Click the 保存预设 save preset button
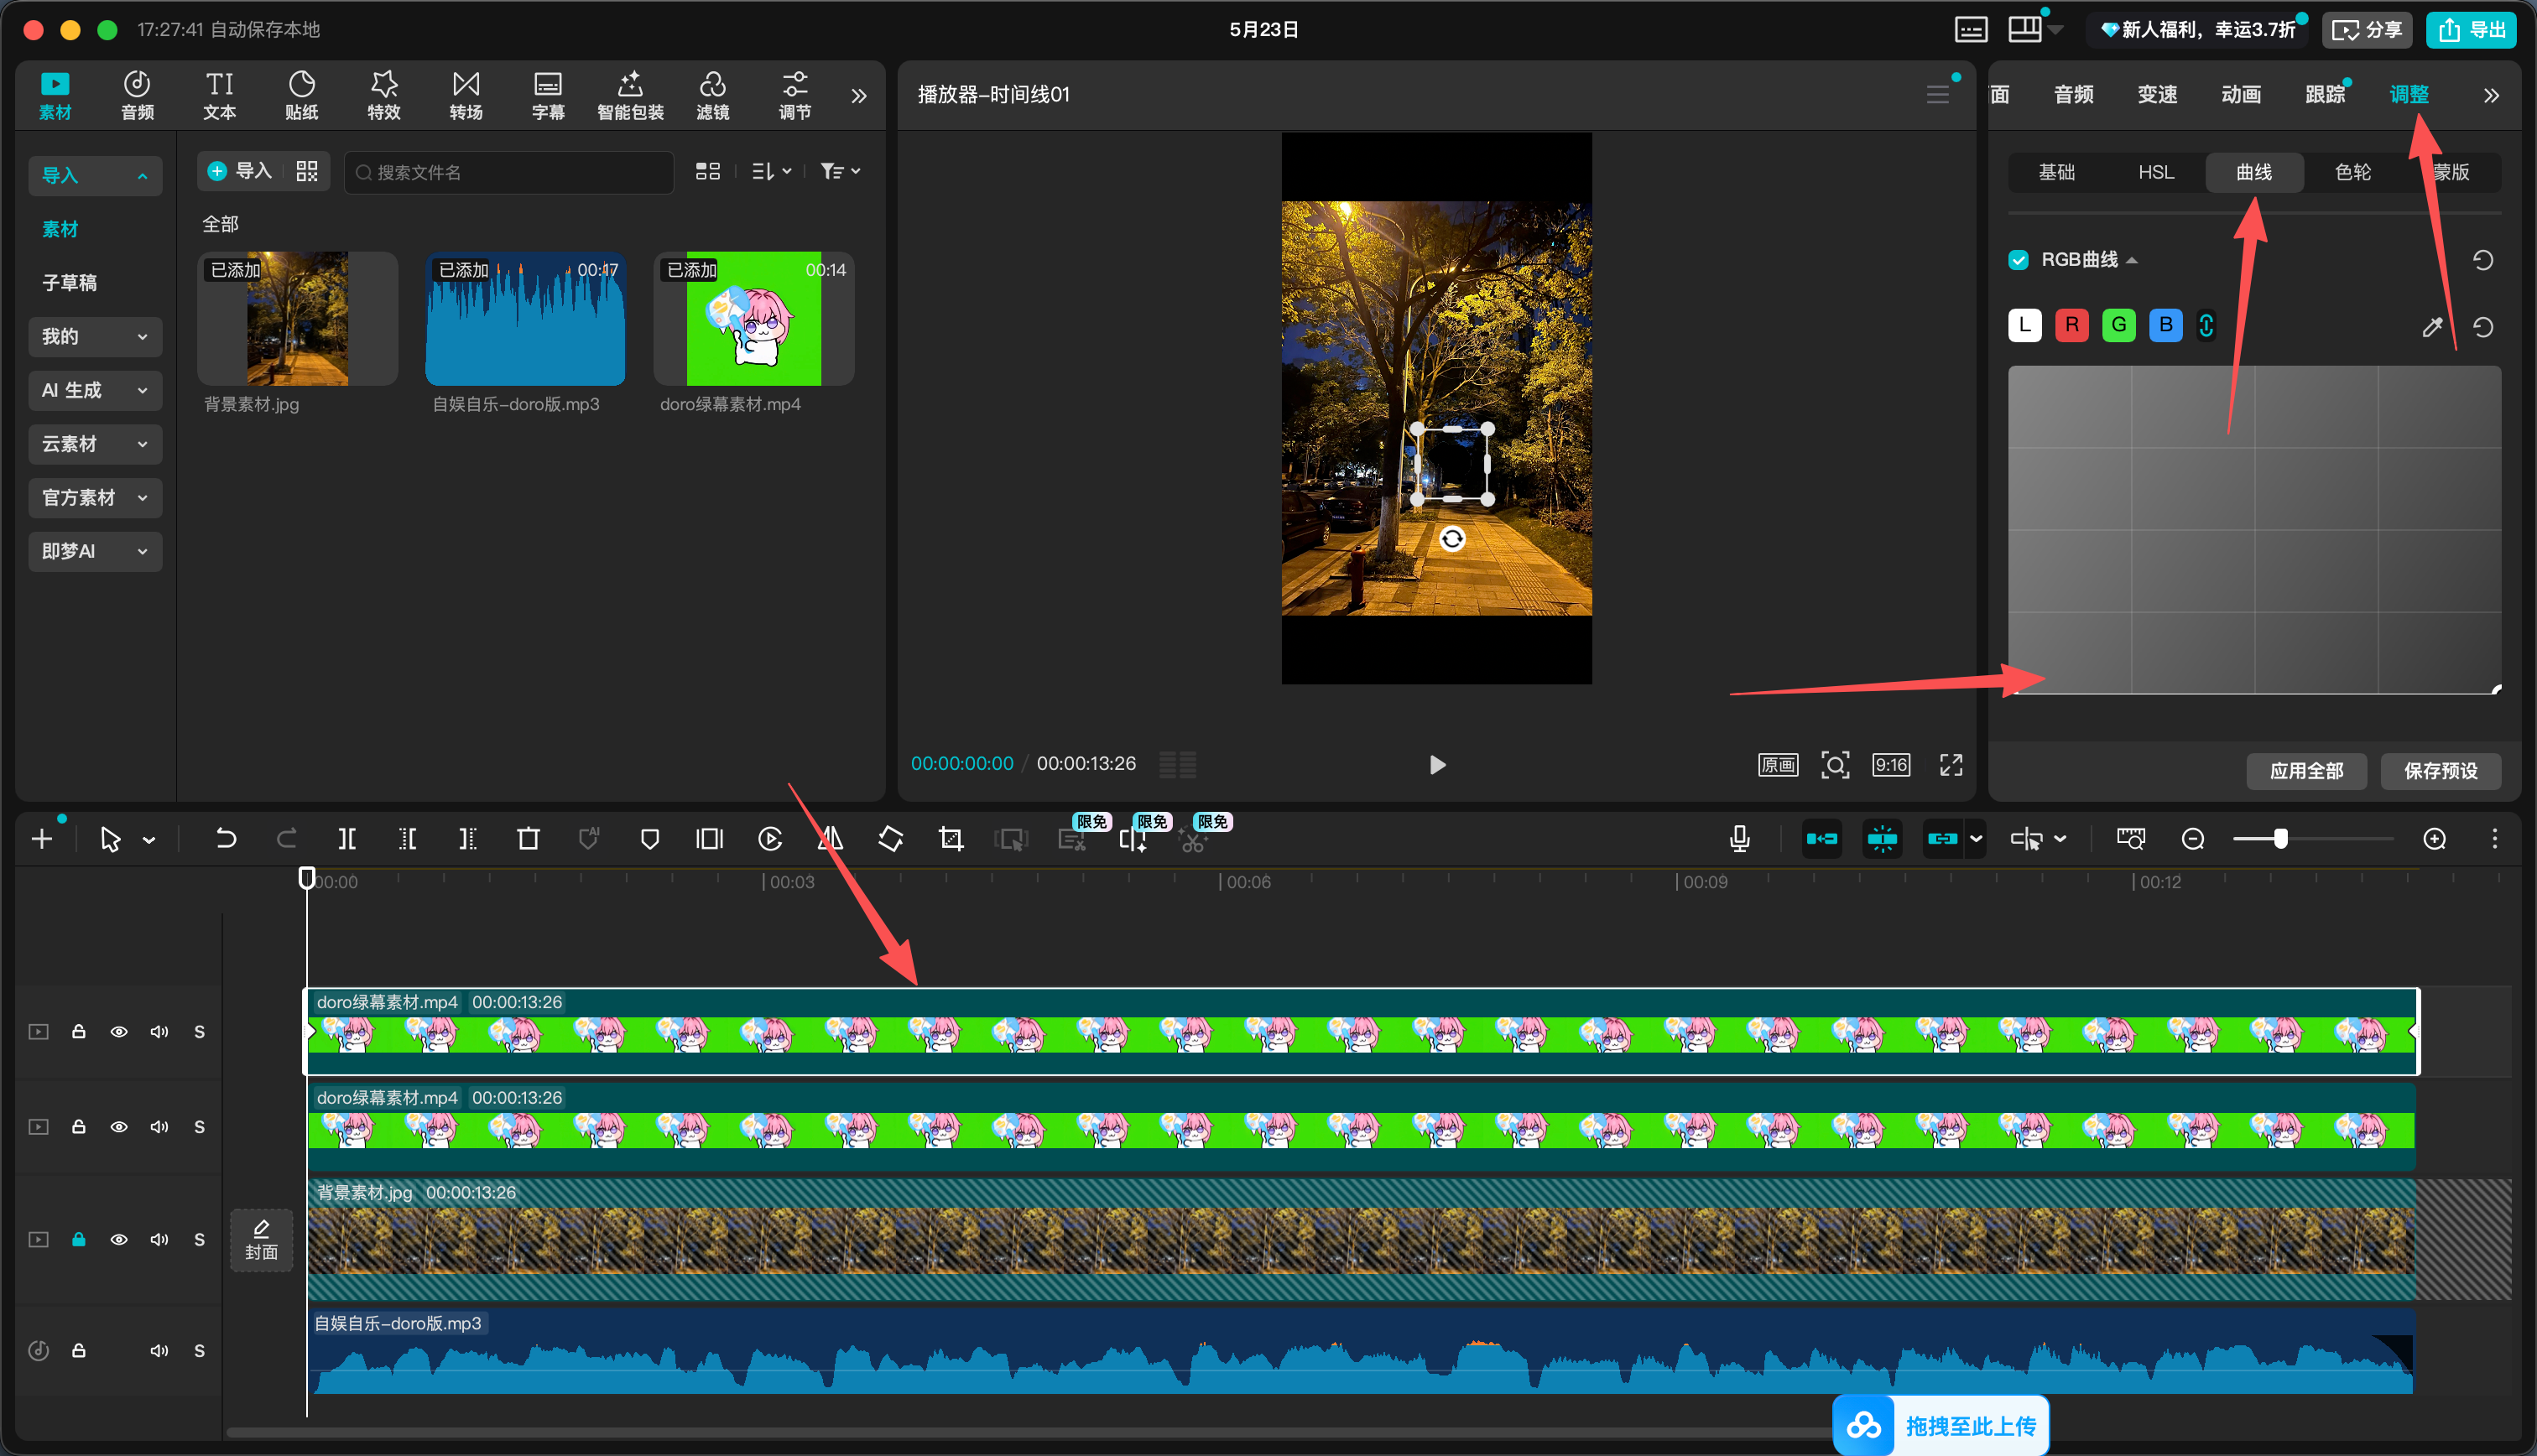2537x1456 pixels. pos(2441,771)
